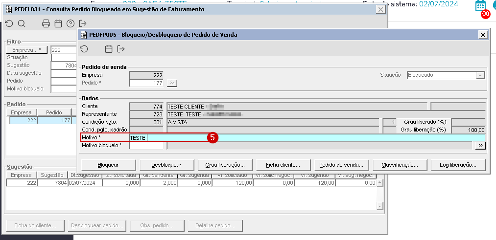This screenshot has height=240, width=496.
Task: Click the Empresa... filter button
Action: click(x=27, y=50)
